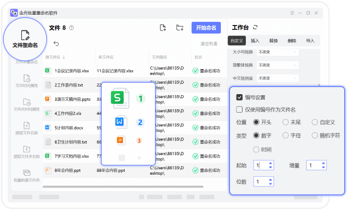This screenshot has width=348, height=210.
Task: Click the horizontal scrollbar under file list
Action: point(123,187)
